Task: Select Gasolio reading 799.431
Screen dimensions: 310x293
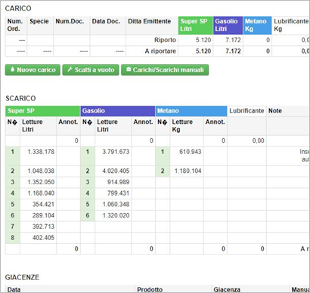Action: tap(118, 193)
